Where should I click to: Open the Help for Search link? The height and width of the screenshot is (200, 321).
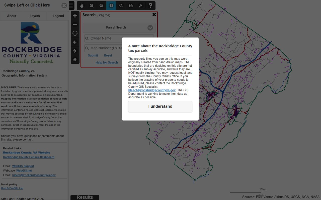[x=107, y=62]
